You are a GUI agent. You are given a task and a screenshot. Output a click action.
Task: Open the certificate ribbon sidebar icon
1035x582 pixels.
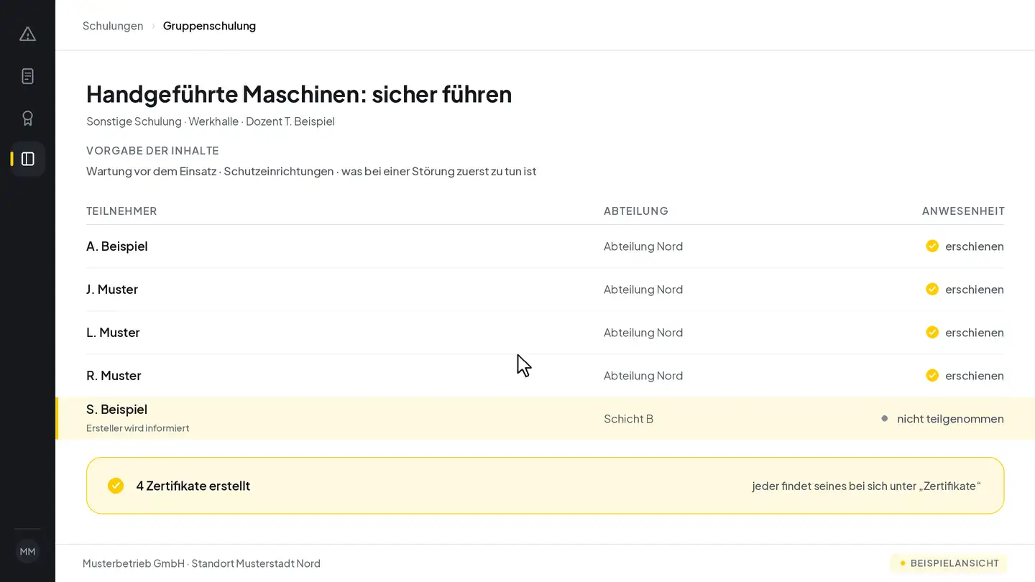coord(27,118)
